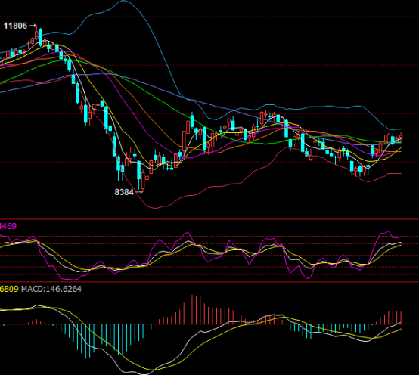The image size is (419, 375).
Task: Click the MACD:146.6264 indicator value
Action: click(51, 289)
